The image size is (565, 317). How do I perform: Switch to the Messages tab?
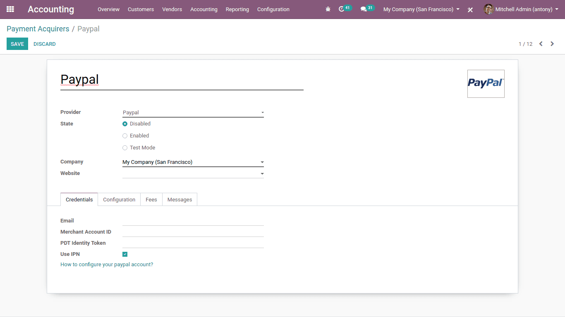pos(180,199)
